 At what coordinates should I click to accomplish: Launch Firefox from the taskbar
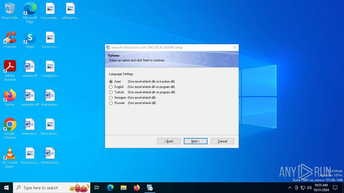tap(137, 188)
